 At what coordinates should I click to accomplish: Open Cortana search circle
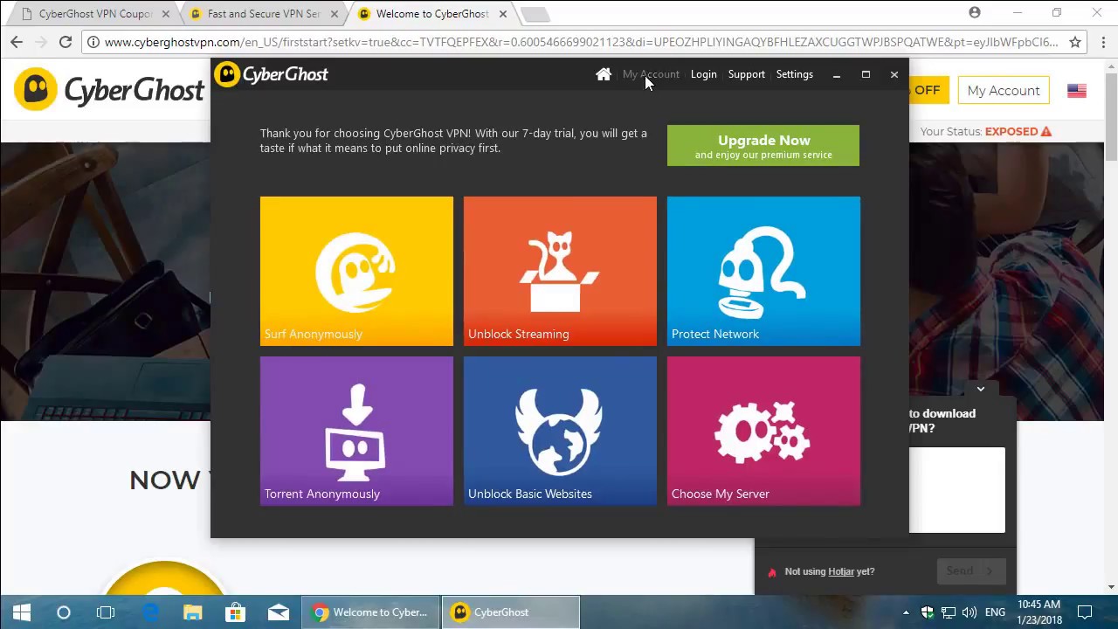point(63,612)
